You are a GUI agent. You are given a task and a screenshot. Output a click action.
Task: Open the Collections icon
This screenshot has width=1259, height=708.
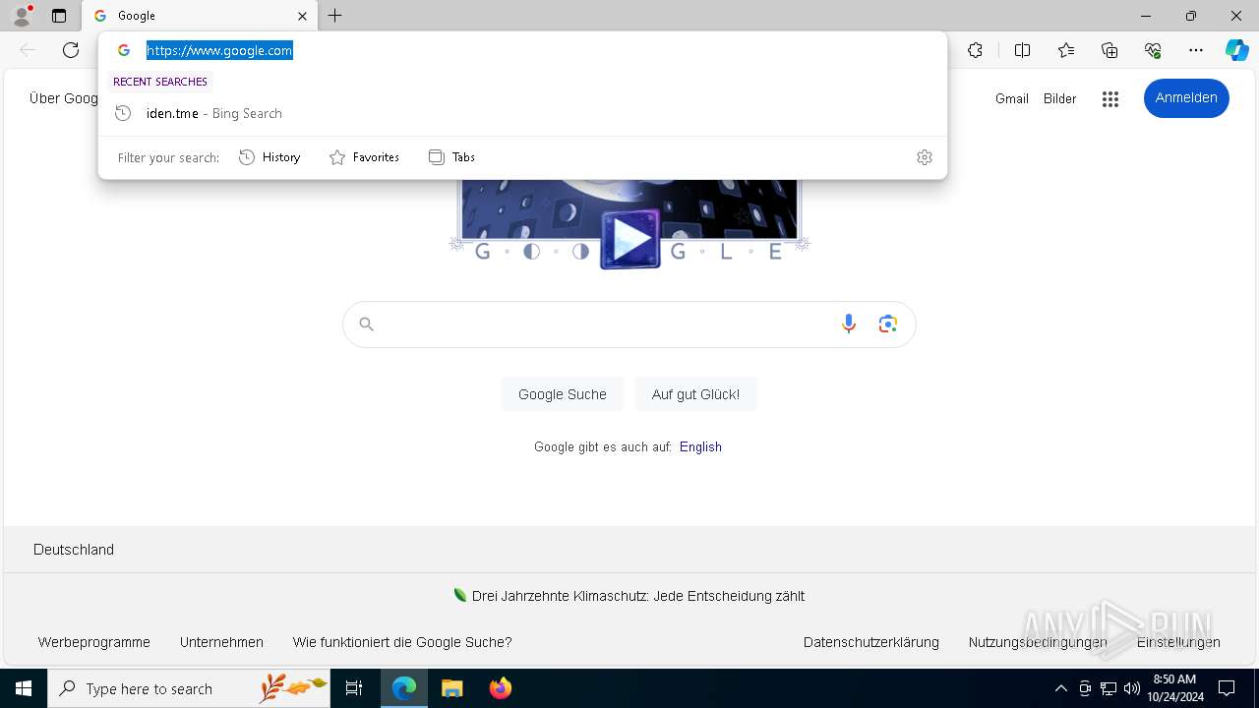pos(1109,50)
